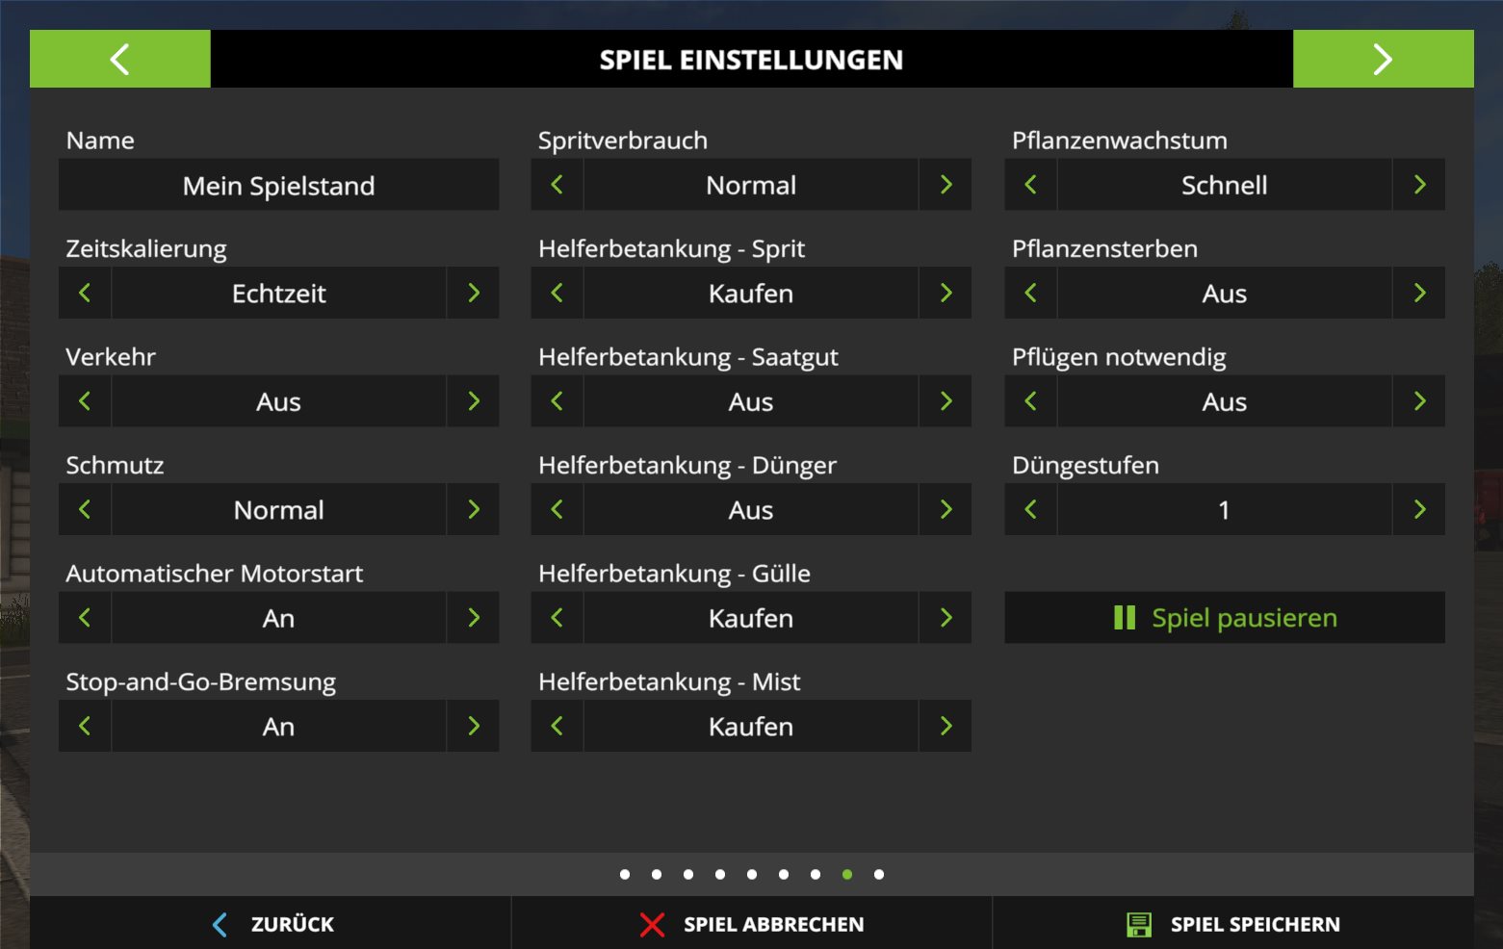
Task: Click the red X cancel game icon
Action: 652,925
